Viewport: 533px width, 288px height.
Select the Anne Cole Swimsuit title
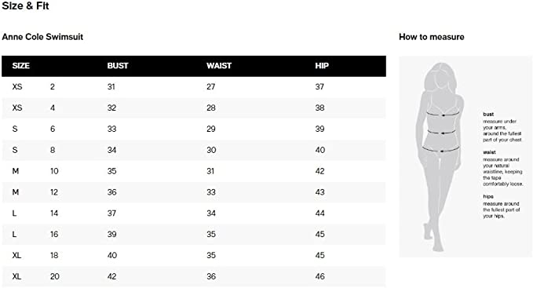42,37
